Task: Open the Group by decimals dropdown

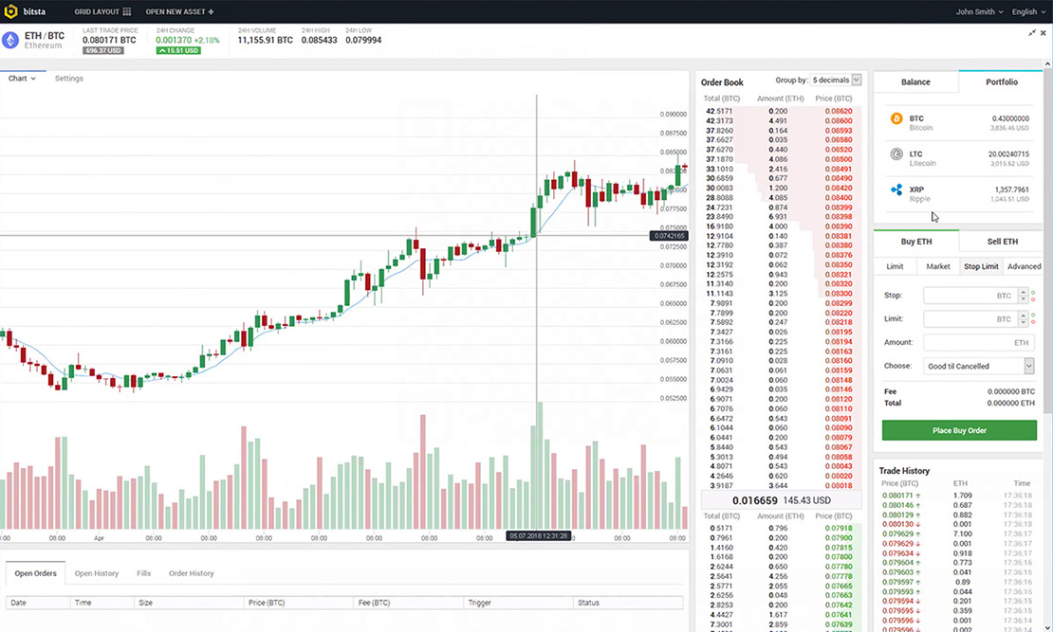Action: point(836,80)
